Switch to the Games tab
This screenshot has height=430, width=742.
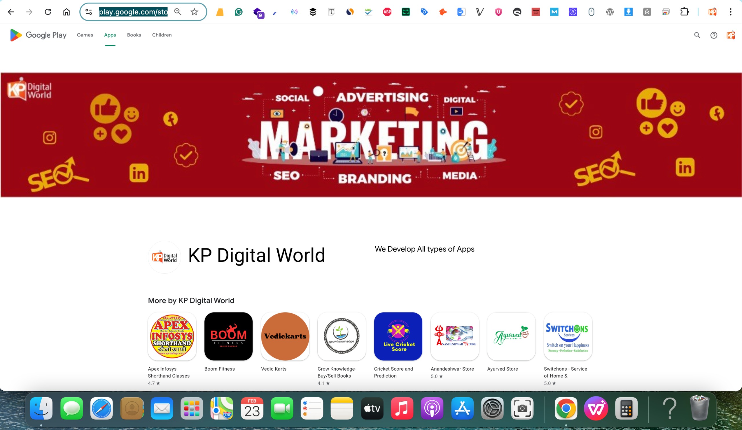pos(85,35)
